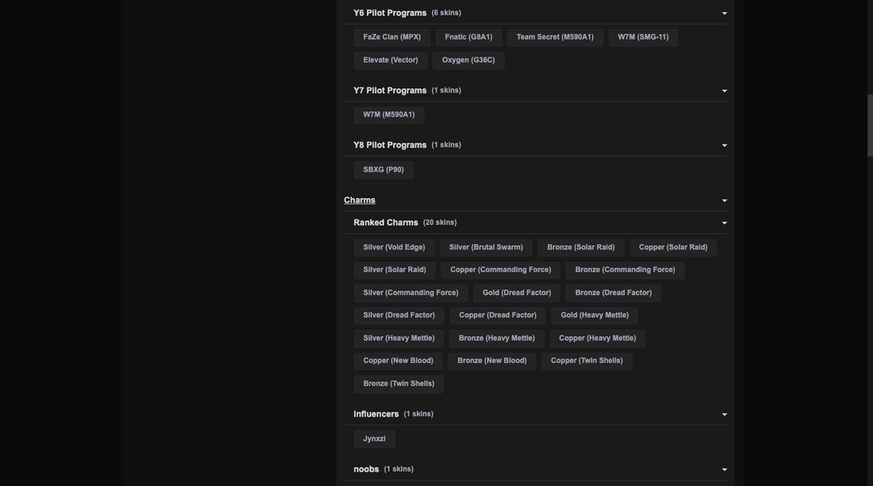
Task: Collapse the Ranked Charms section arrow
Action: click(724, 223)
